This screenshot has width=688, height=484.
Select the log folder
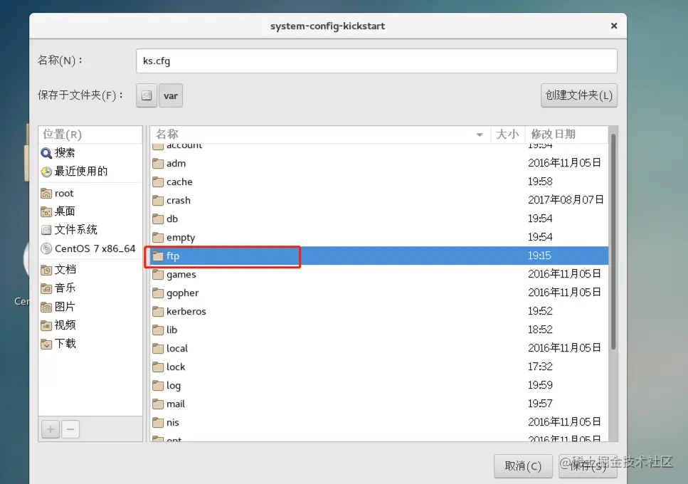tap(379, 385)
